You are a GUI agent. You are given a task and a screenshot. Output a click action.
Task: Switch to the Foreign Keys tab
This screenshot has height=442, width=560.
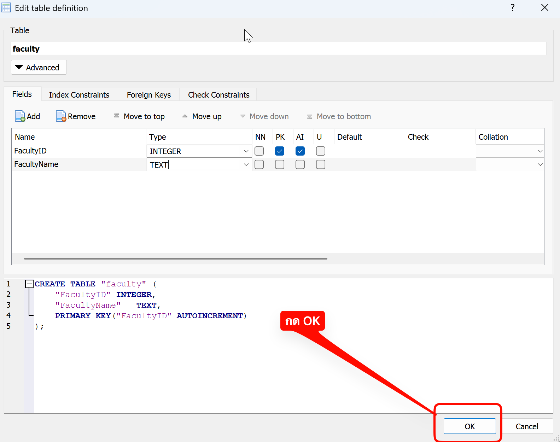[149, 95]
